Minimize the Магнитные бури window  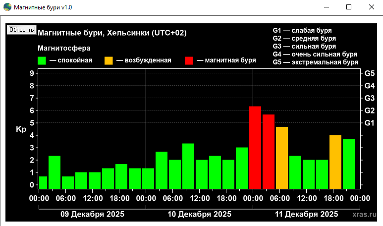click(326, 7)
